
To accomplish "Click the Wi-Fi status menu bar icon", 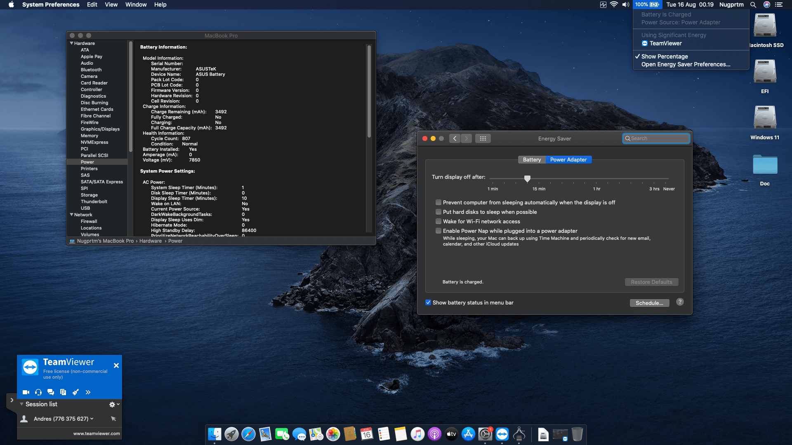I will pos(614,5).
